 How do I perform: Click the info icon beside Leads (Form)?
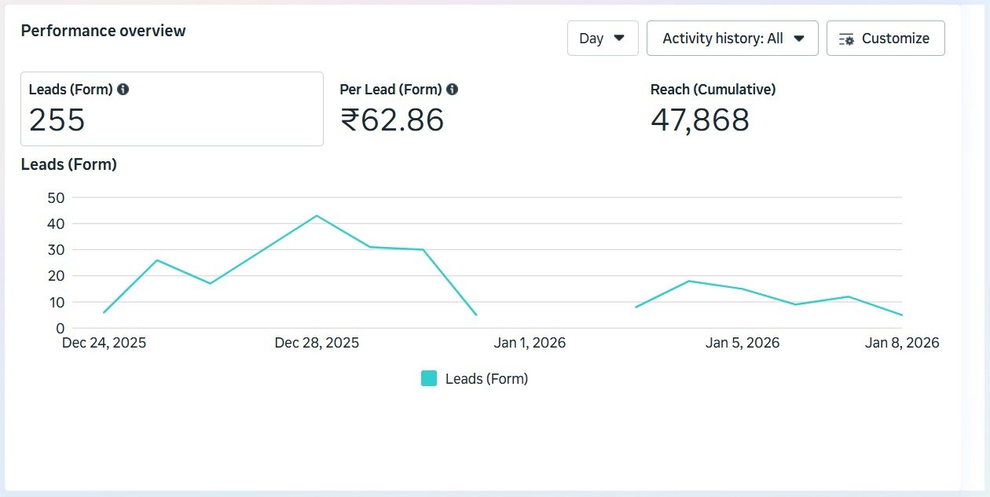(x=123, y=90)
